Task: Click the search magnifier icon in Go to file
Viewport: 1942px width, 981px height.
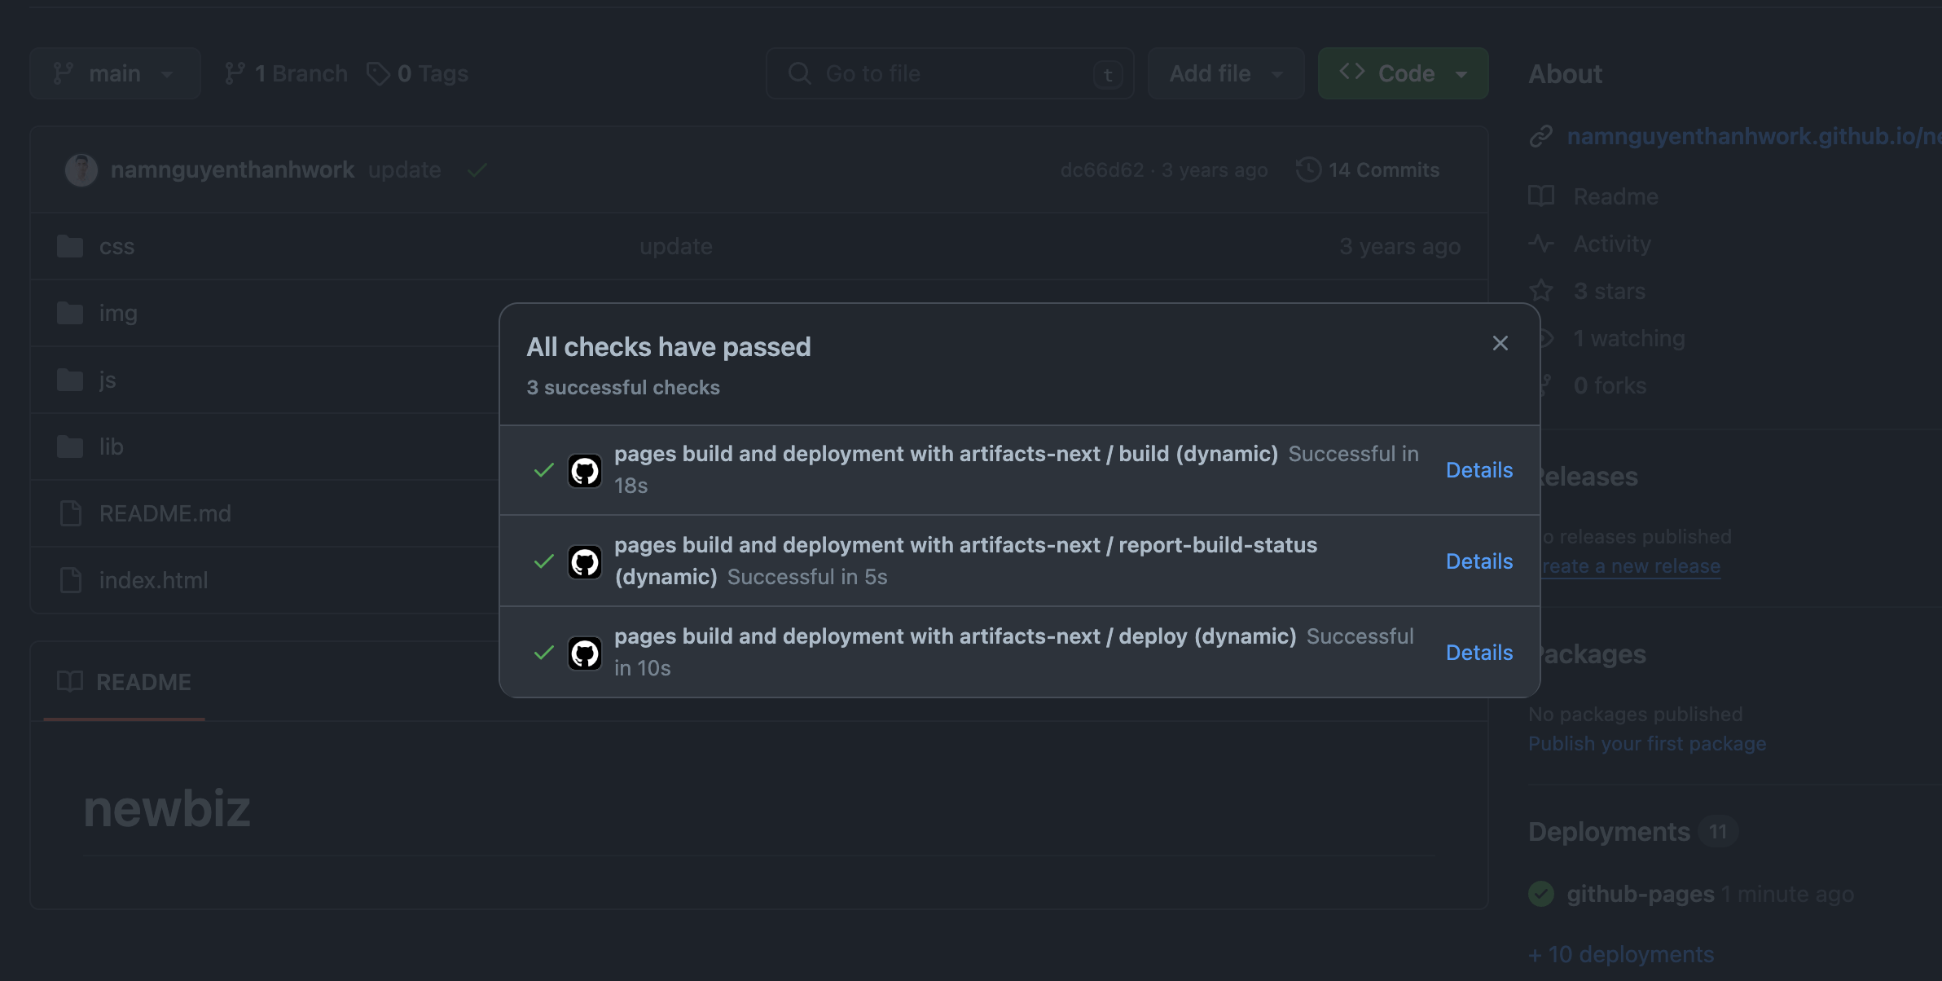Action: coord(799,73)
